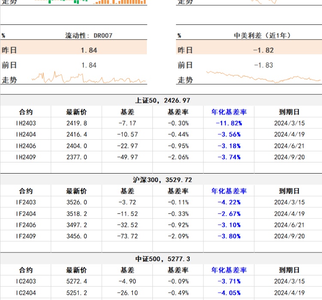Select contract cell IH2406

tap(26, 146)
